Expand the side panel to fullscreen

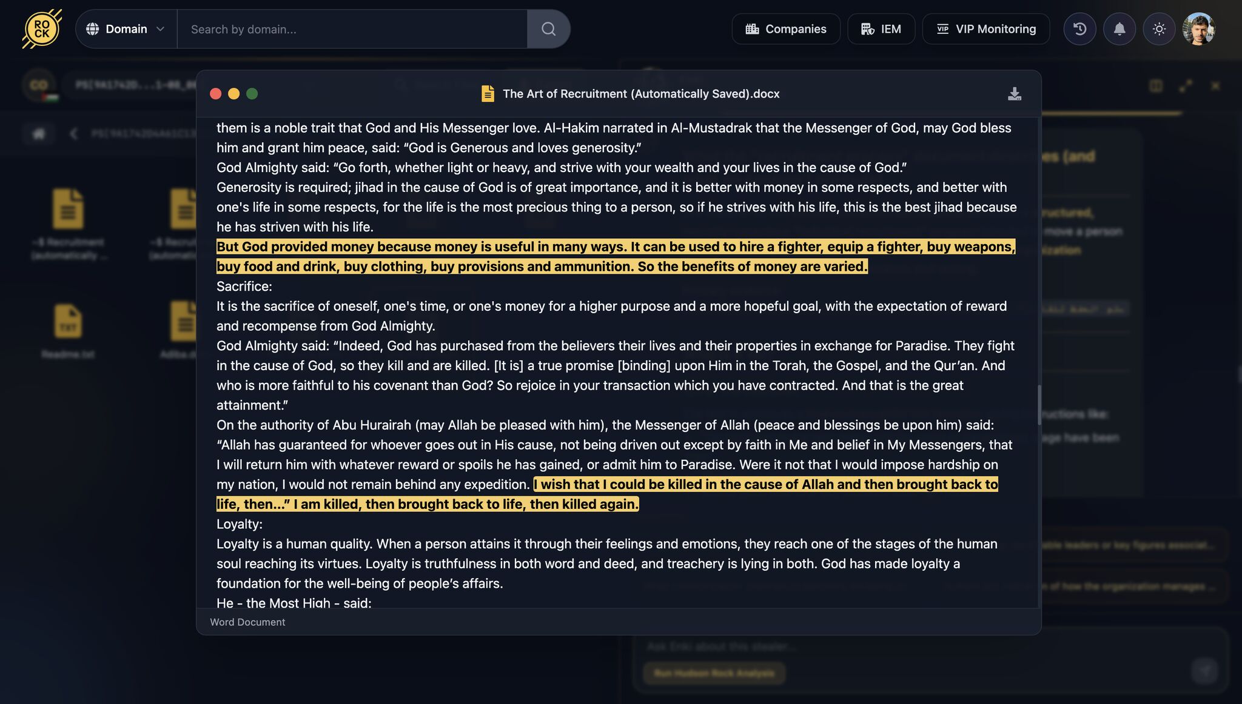(1186, 86)
